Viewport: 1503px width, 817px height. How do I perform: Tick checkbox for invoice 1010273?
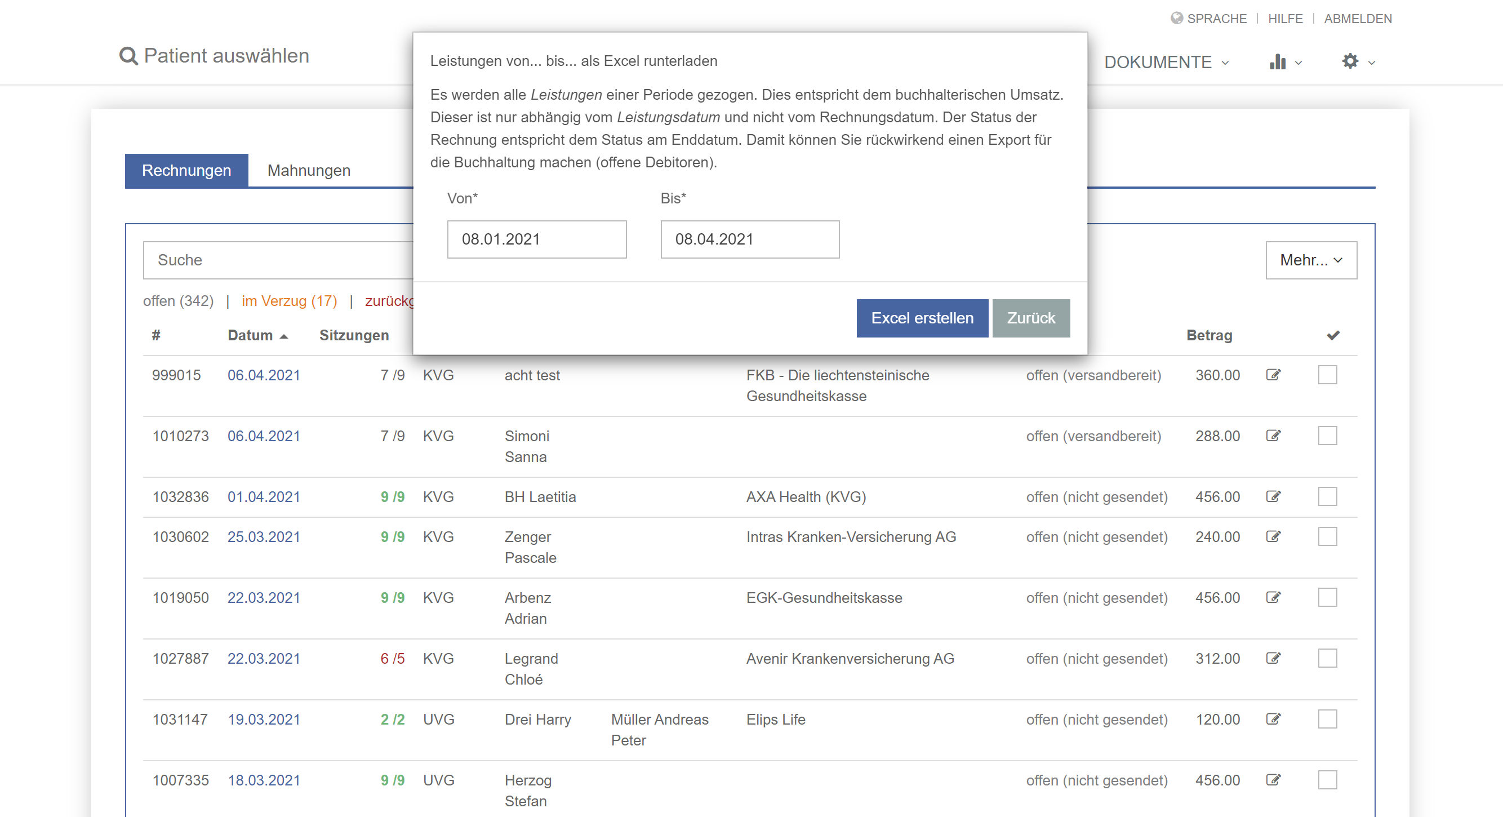click(1327, 436)
